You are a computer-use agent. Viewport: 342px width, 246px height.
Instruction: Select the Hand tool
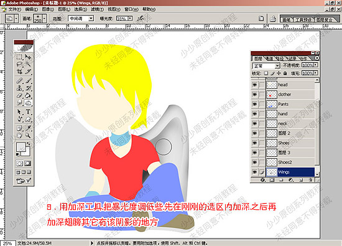19,135
